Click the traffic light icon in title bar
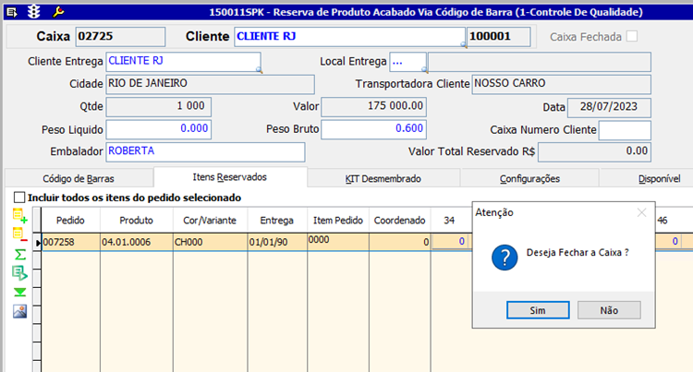 pos(35,13)
